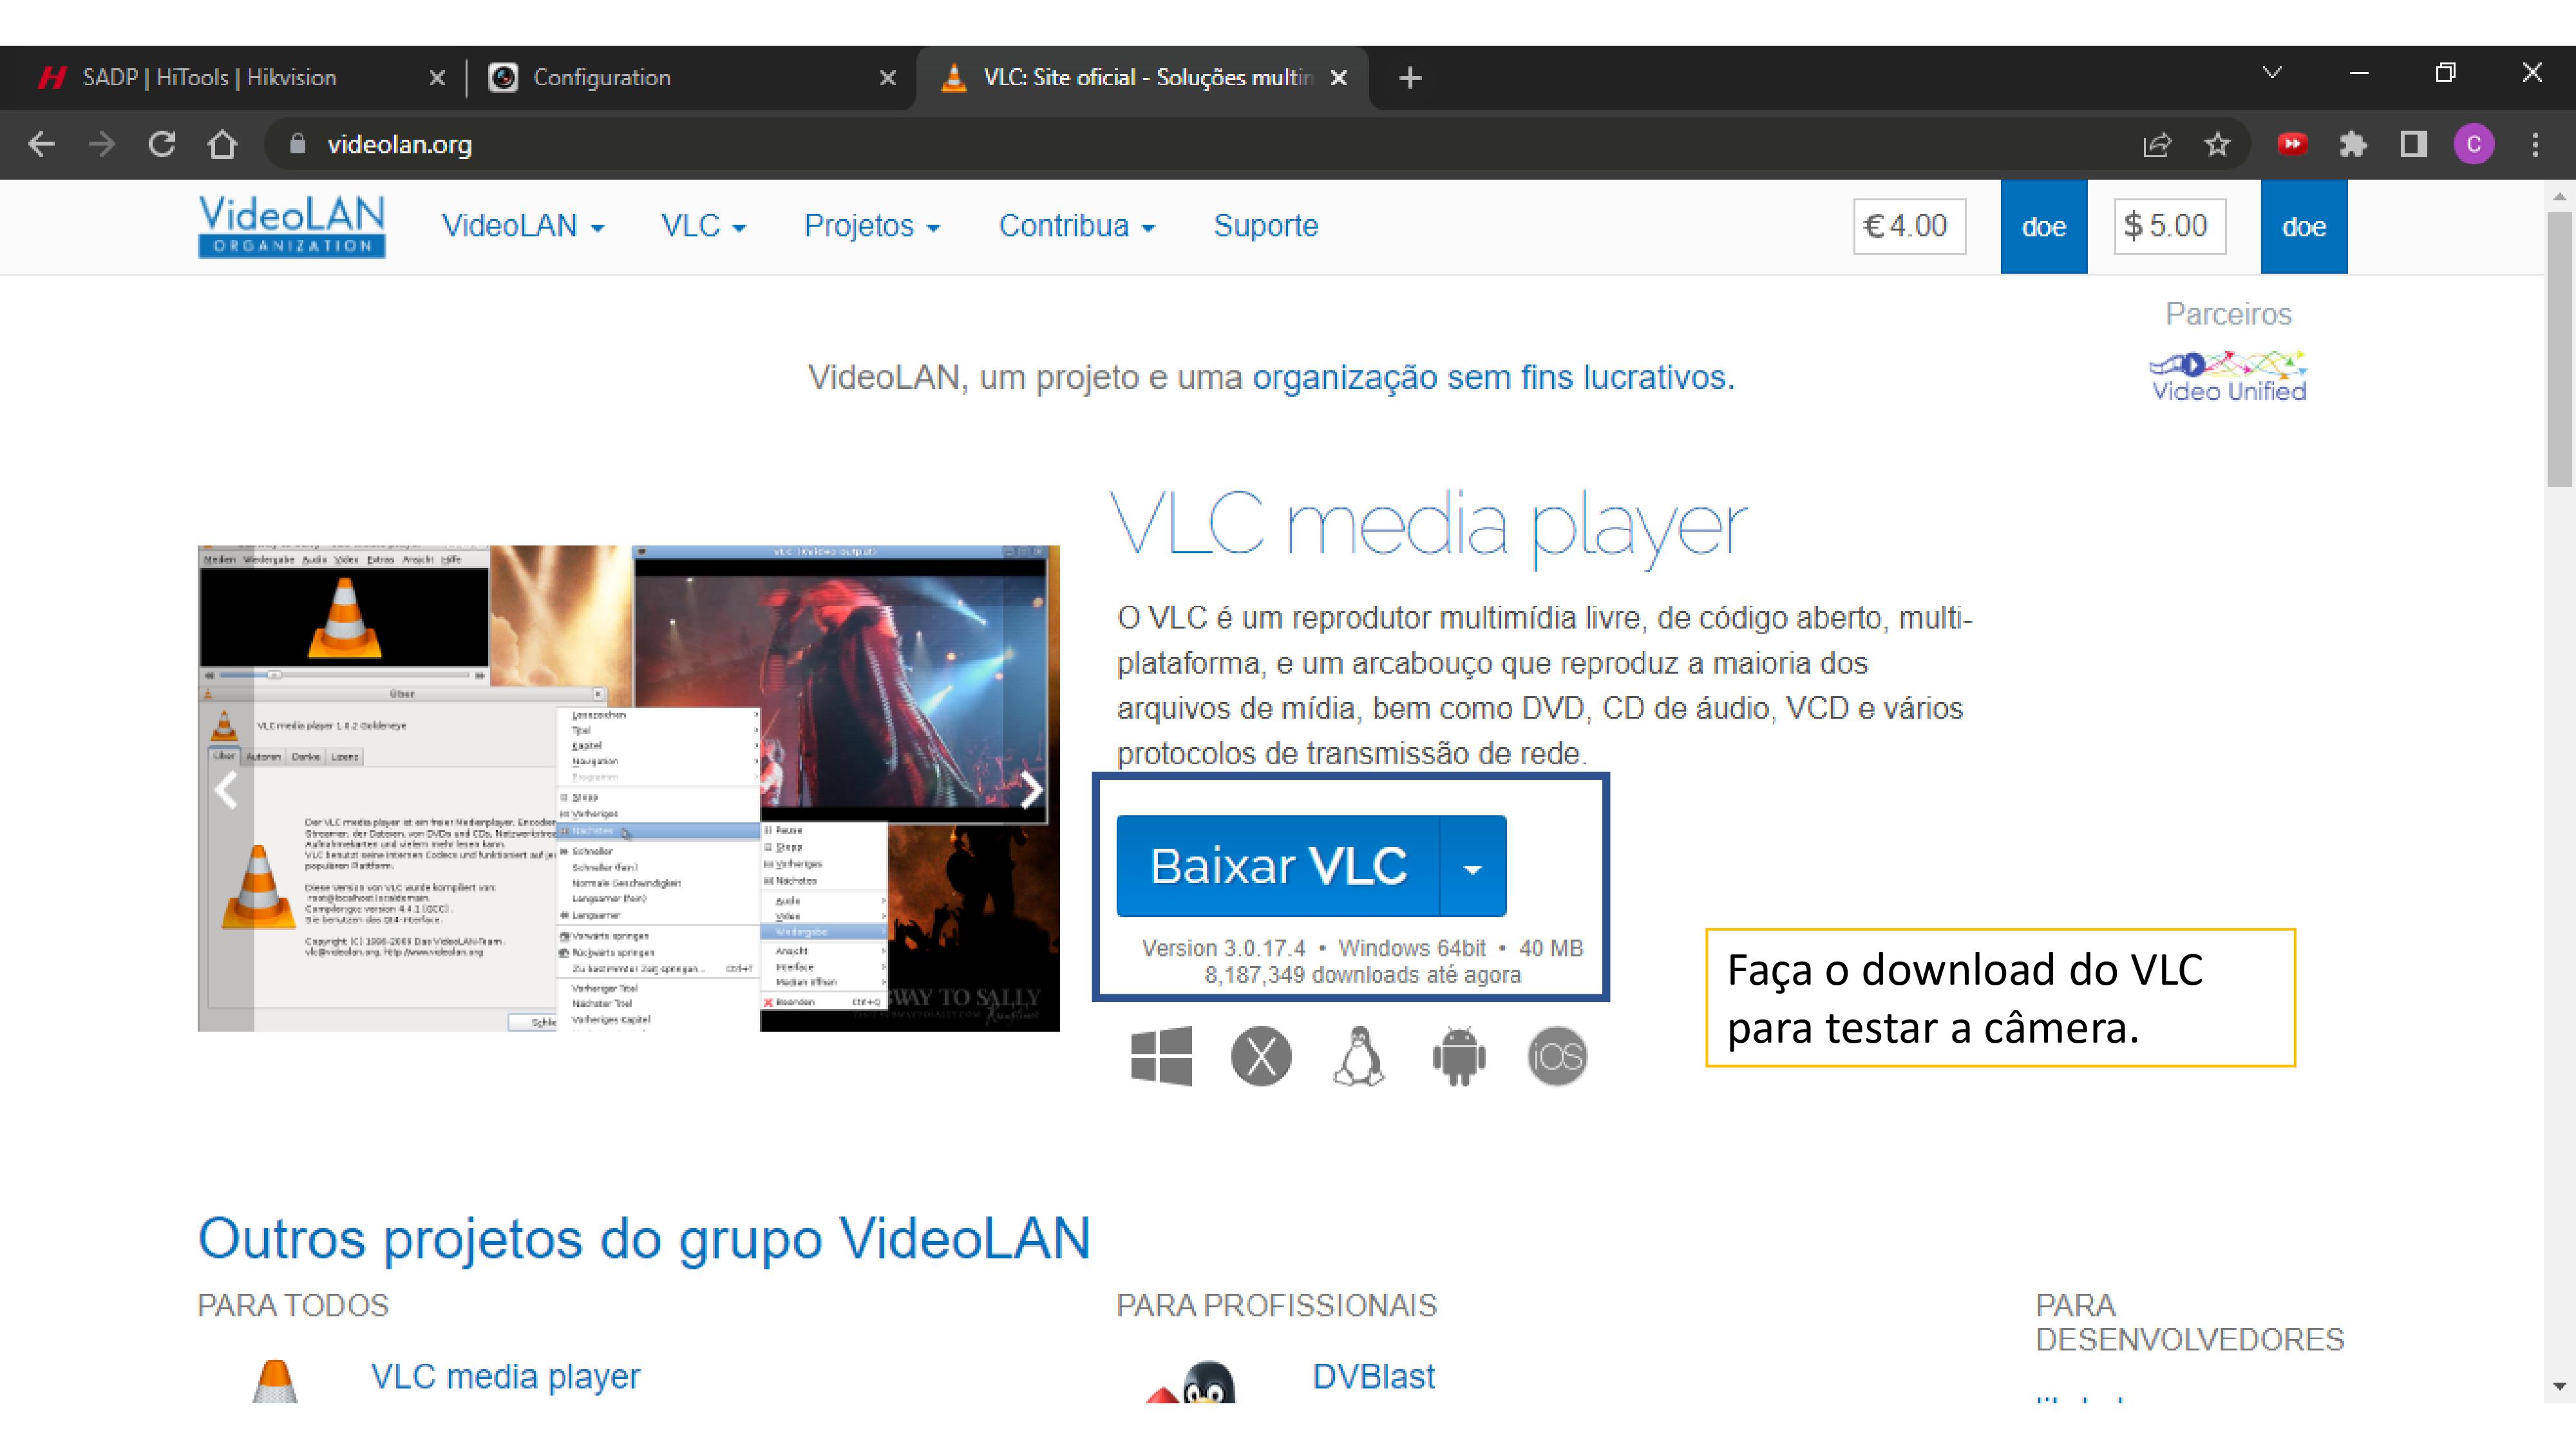Viewport: 2576px width, 1449px height.
Task: Expand the Baixar VLC download options arrow
Action: pos(1472,867)
